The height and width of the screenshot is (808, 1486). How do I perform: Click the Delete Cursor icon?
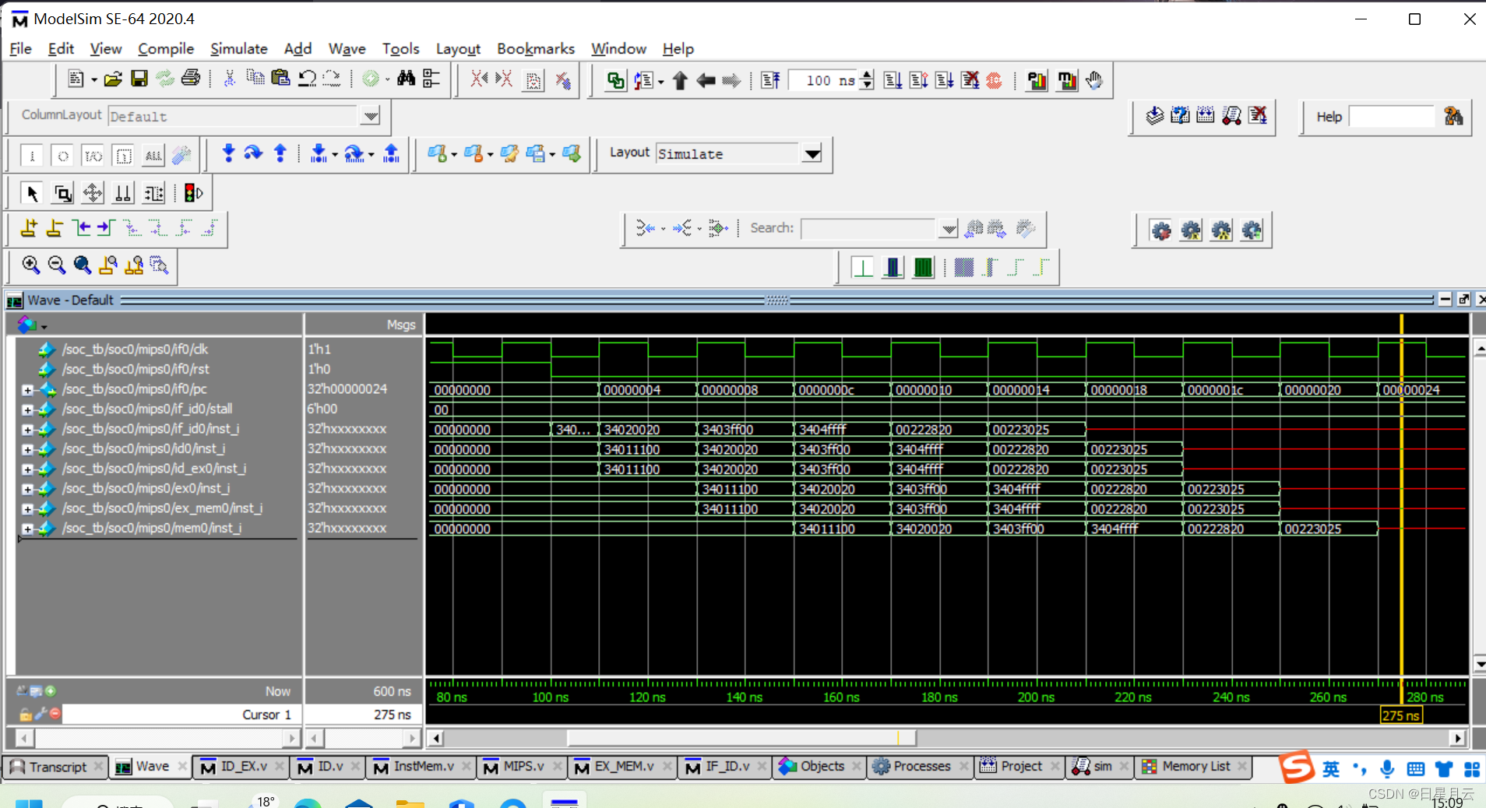click(55, 228)
